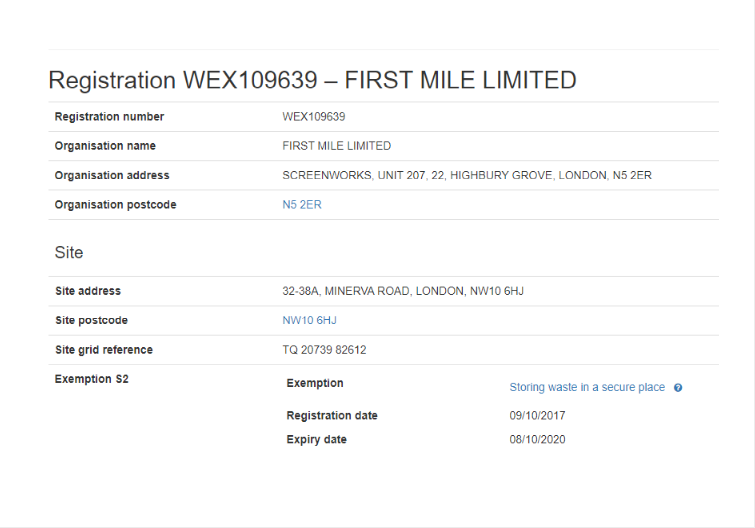The height and width of the screenshot is (528, 755).
Task: Click the 08/10/2020 expiry date value
Action: (x=537, y=439)
